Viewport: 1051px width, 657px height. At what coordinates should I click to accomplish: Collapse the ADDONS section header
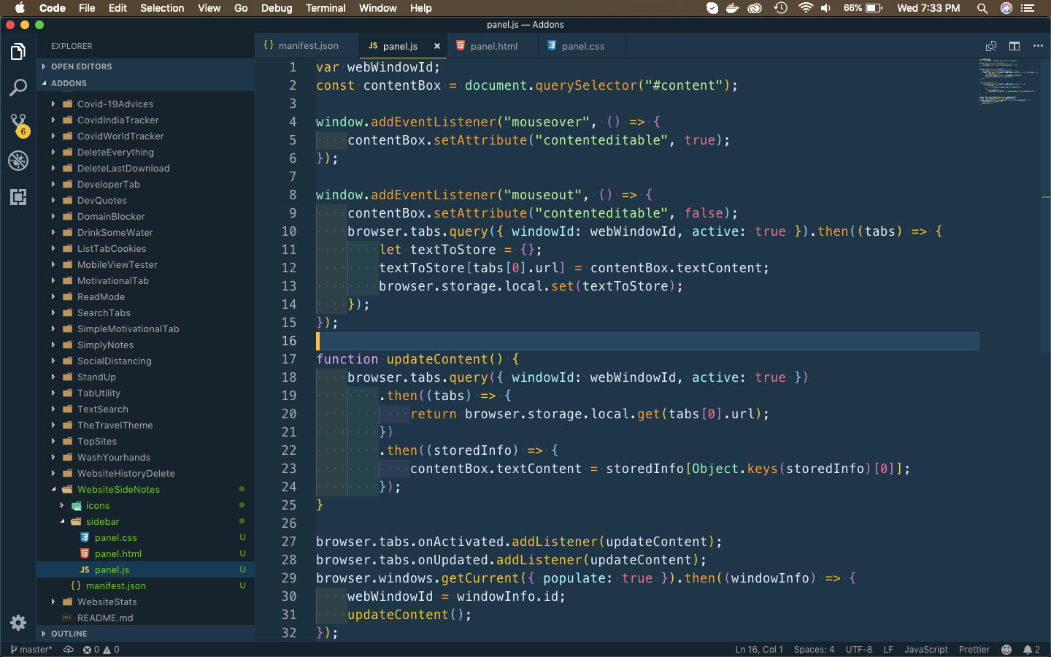(146, 83)
